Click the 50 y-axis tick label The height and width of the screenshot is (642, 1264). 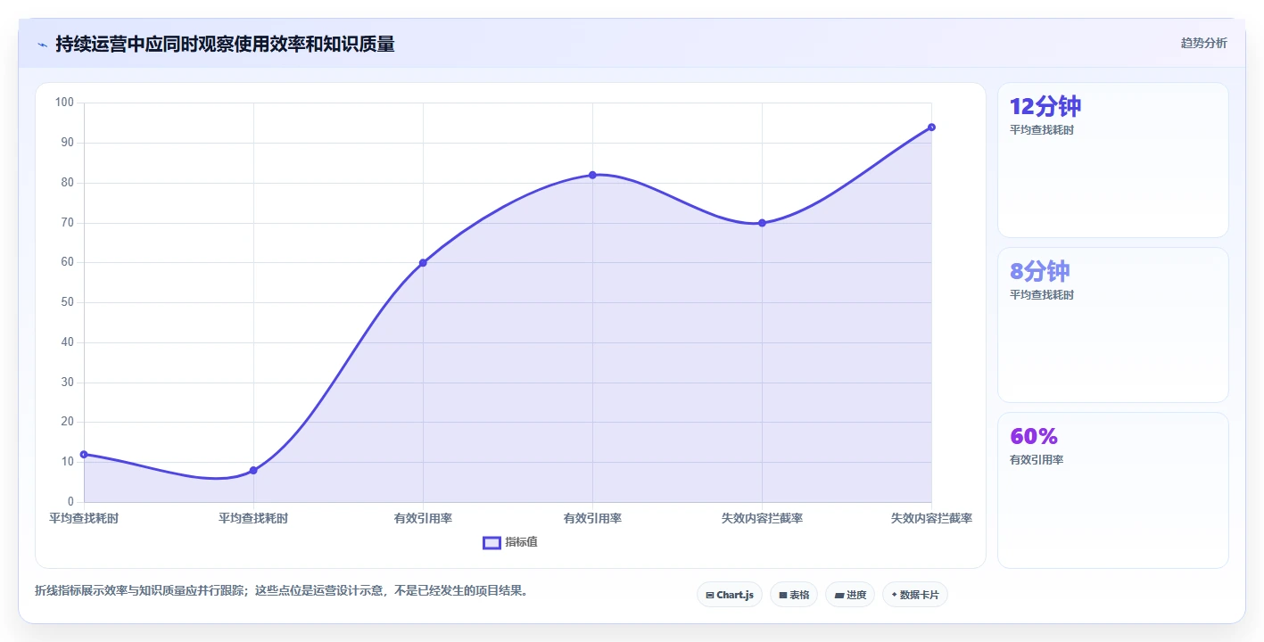pyautogui.click(x=68, y=302)
